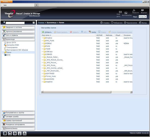The height and width of the screenshot is (137, 150).
Task: Click the Samba toolbar button
Action: pos(92,32)
